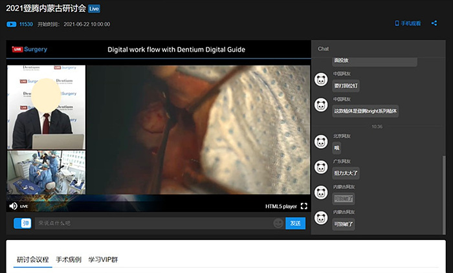Click the 发送 send button
This screenshot has height=273, width=453.
[295, 223]
